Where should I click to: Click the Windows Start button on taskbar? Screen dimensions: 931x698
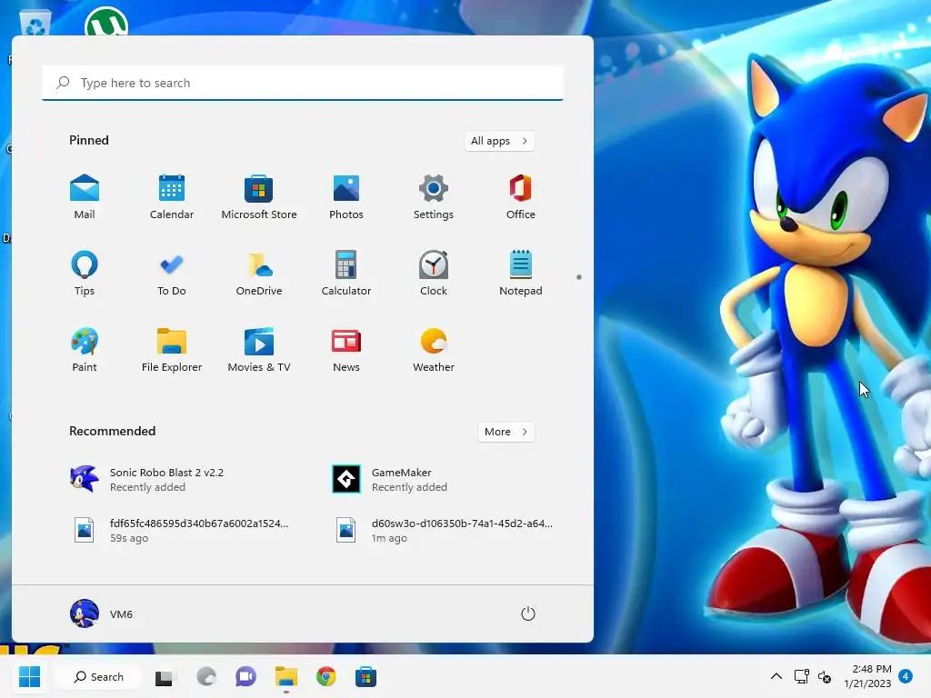pos(29,676)
